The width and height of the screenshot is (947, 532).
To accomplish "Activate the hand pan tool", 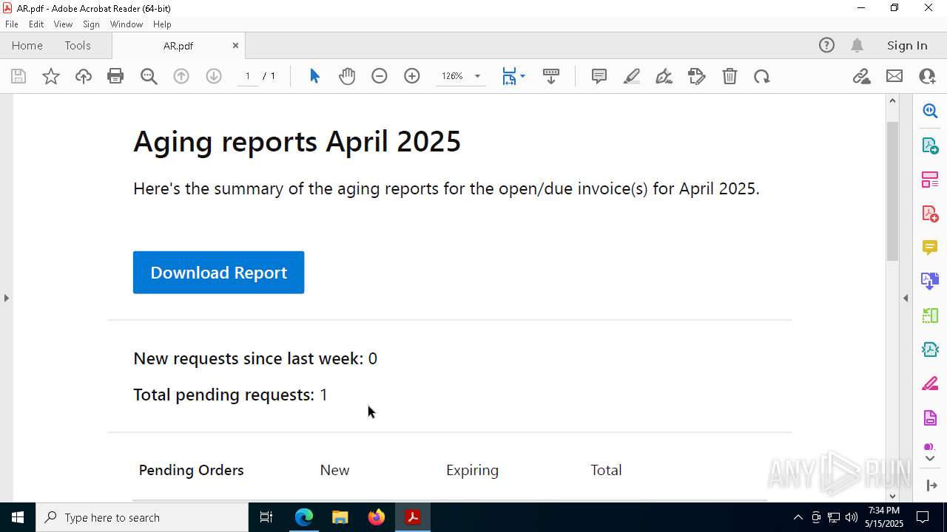I will [x=347, y=76].
